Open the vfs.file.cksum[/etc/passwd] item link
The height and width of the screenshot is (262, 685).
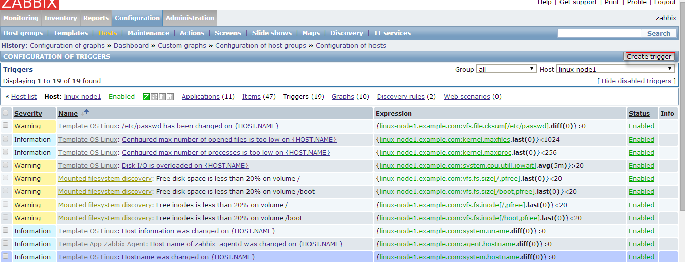point(464,126)
